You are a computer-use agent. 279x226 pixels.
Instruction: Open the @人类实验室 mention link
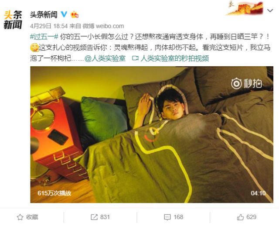click(105, 58)
